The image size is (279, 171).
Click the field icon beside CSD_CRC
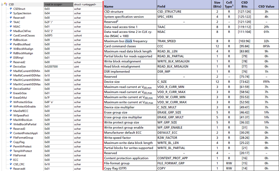(x=11, y=164)
